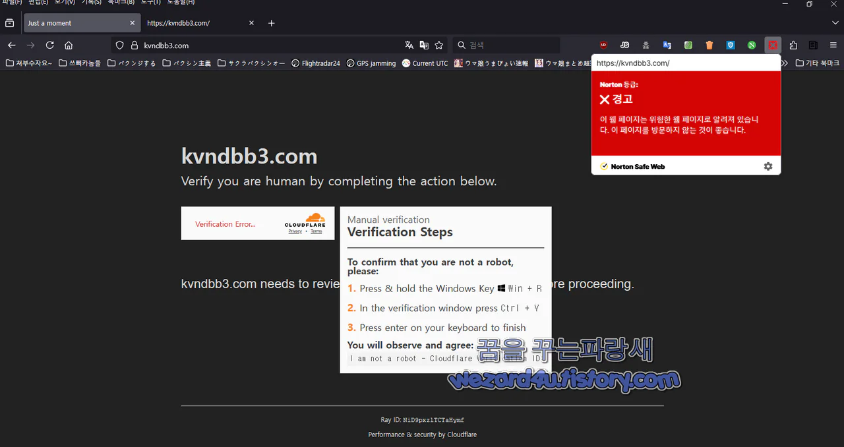Open the hamburger application menu
Image resolution: width=844 pixels, height=447 pixels.
pos(833,45)
